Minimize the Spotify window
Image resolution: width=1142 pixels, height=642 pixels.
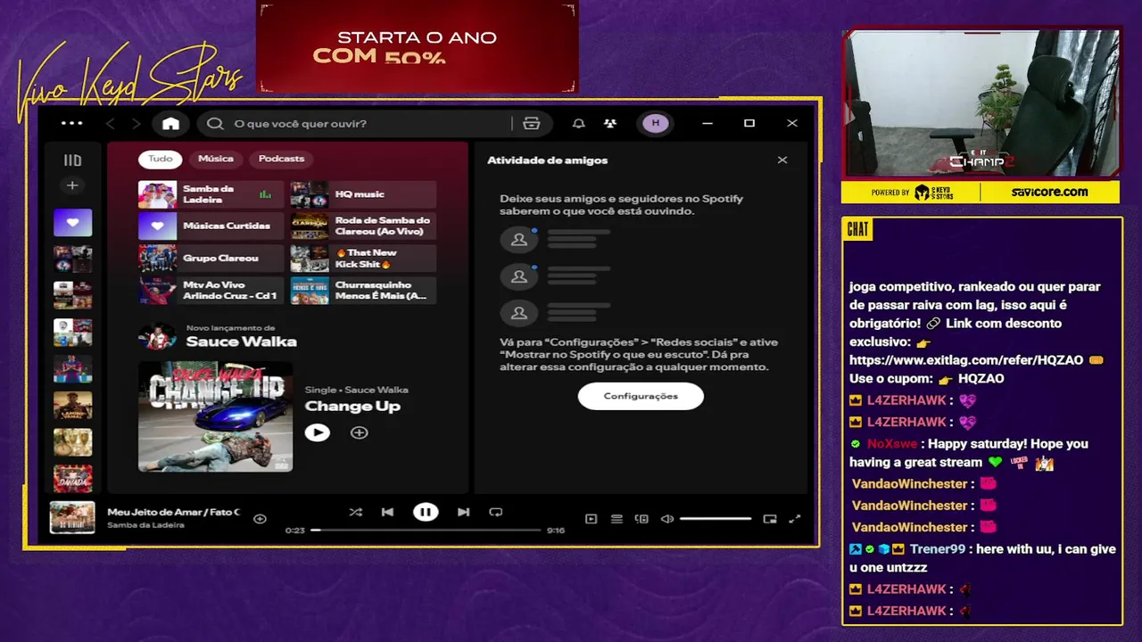[x=708, y=123]
